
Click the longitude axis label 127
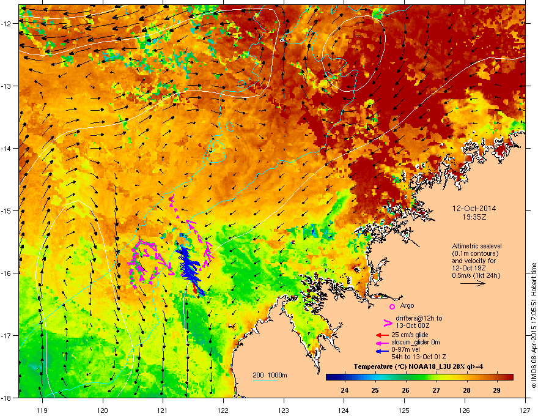(525, 410)
